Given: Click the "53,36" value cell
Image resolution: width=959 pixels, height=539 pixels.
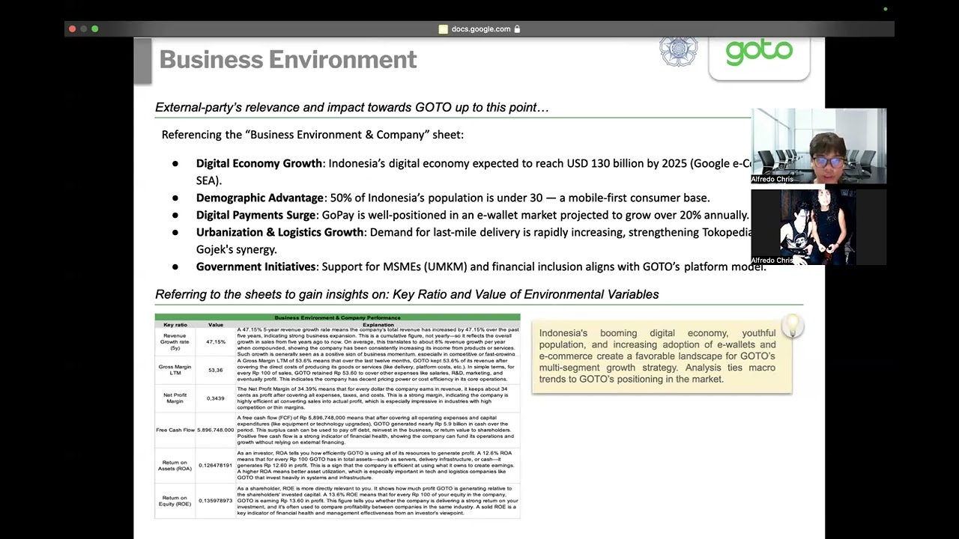Looking at the screenshot, I should click(216, 370).
